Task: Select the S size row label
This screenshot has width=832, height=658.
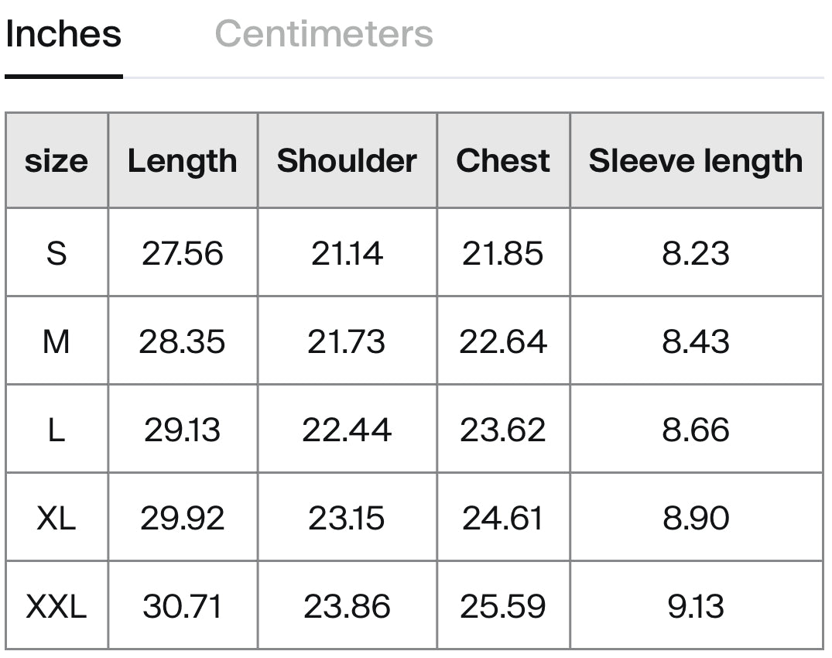Action: point(56,253)
